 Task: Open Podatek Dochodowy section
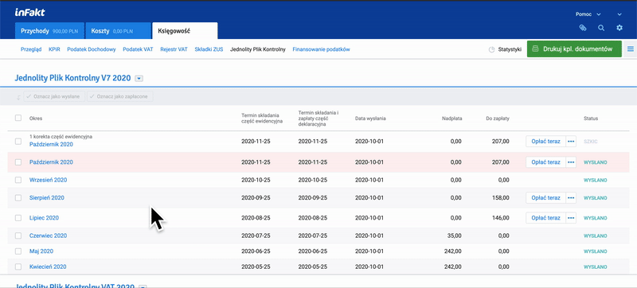pyautogui.click(x=92, y=49)
